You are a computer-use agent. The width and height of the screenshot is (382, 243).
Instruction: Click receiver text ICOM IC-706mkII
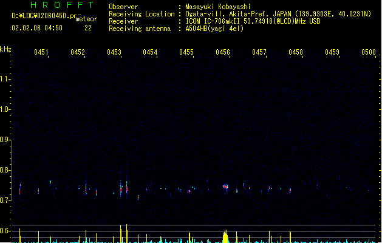(213, 21)
